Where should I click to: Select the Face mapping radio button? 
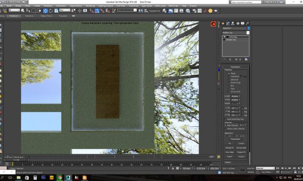(229, 88)
